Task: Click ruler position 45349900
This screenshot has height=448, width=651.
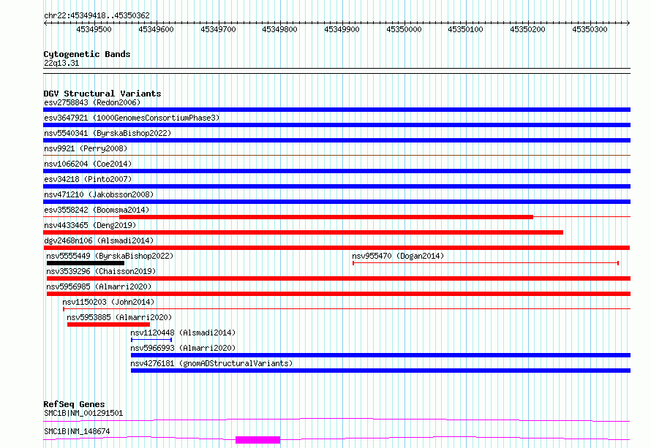Action: 342,29
